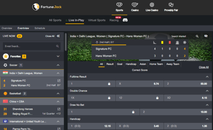213x130 pixels.
Task: Toggle scoreboard visibility eye icon
Action: coord(206,36)
